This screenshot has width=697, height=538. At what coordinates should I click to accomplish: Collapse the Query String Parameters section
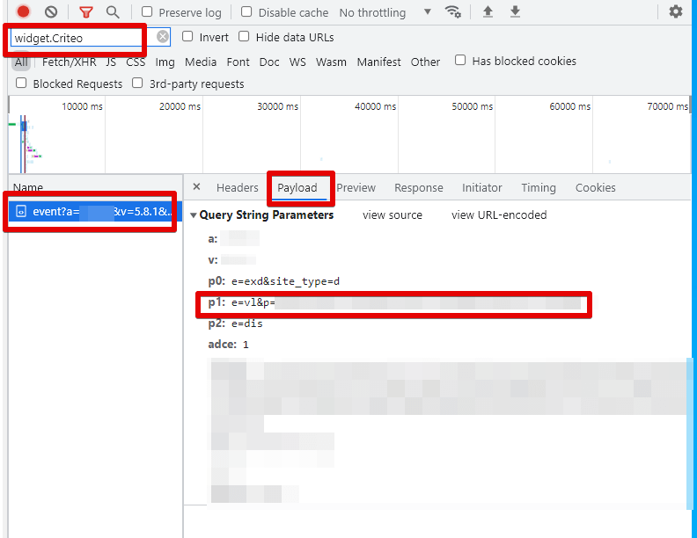tap(194, 215)
